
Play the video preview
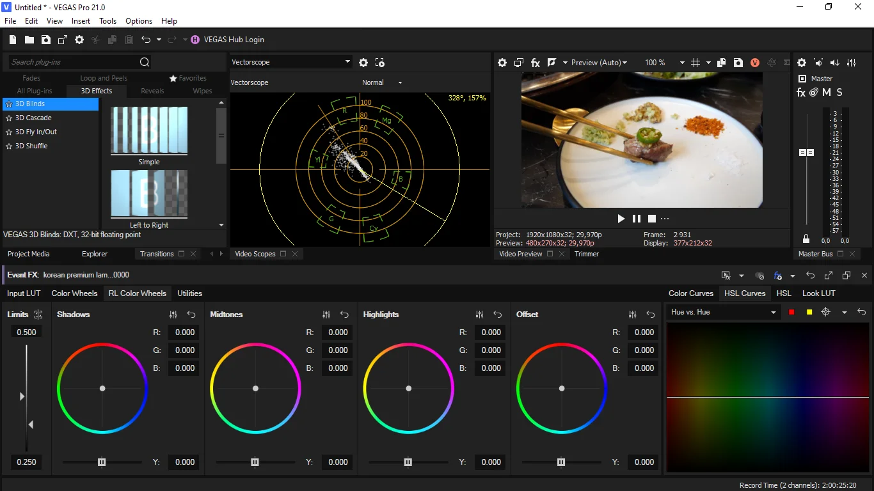(621, 219)
